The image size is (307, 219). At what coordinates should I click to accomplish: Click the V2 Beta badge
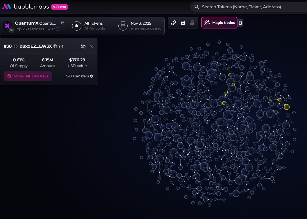click(60, 7)
